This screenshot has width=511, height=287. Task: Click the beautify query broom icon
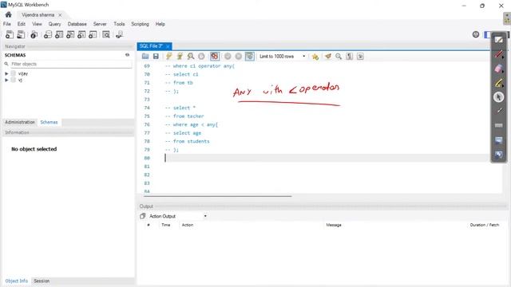point(328,57)
